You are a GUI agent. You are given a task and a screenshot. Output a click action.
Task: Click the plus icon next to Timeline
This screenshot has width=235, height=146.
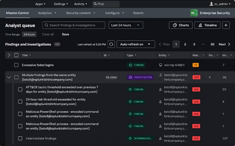pos(226,25)
